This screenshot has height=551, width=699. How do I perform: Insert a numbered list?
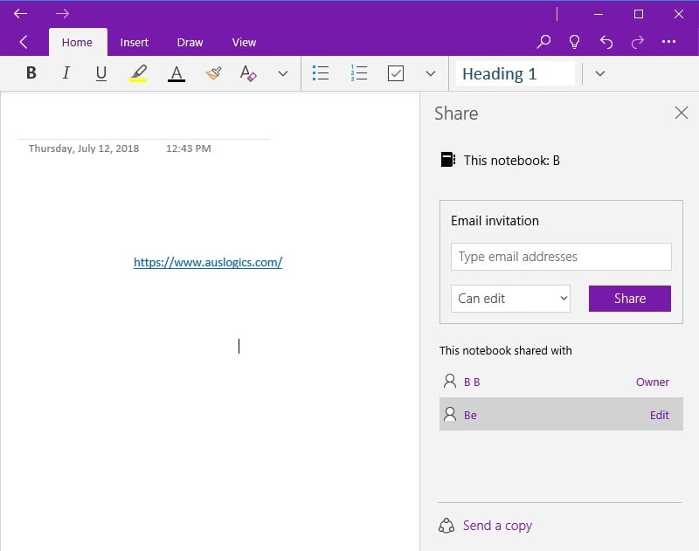pyautogui.click(x=358, y=73)
